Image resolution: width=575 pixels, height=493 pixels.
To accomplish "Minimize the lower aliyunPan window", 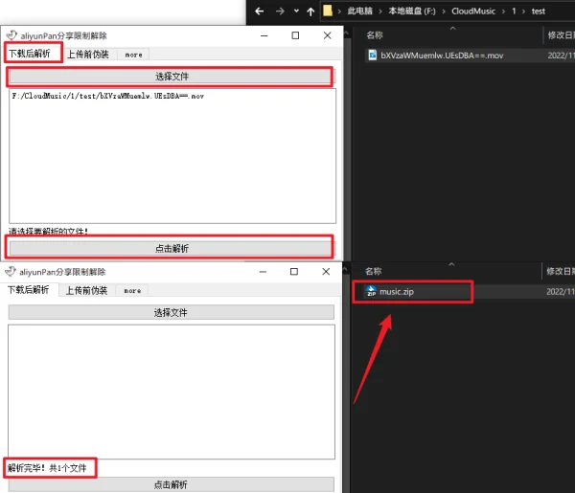I will 263,272.
